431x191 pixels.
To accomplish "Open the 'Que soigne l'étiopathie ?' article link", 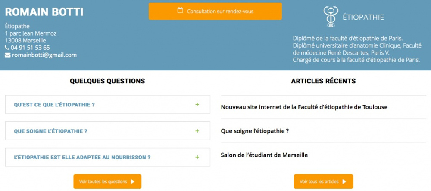I will coord(254,131).
